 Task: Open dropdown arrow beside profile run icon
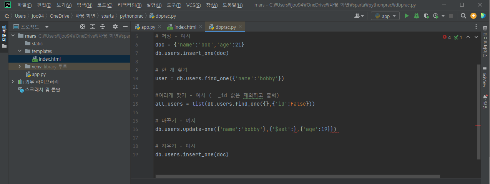point(443,16)
